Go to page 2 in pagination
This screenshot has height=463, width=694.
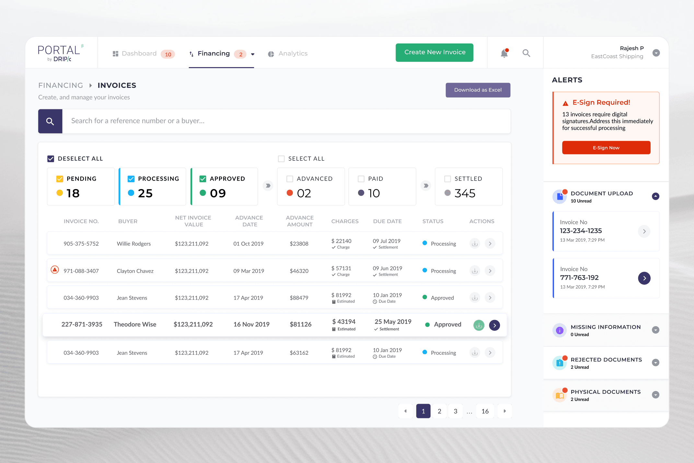click(439, 411)
